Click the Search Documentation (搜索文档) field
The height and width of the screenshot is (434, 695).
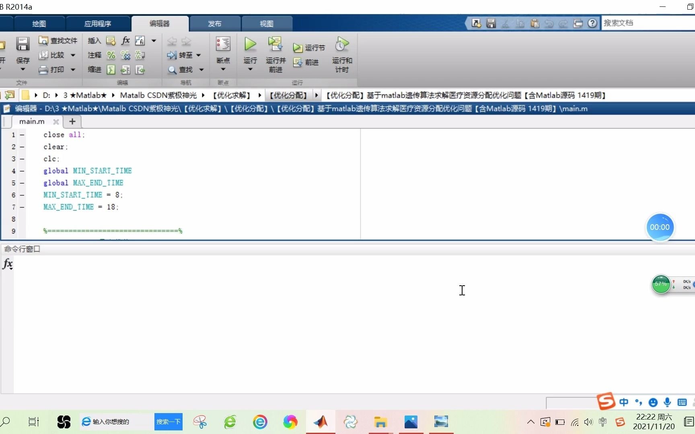click(648, 23)
